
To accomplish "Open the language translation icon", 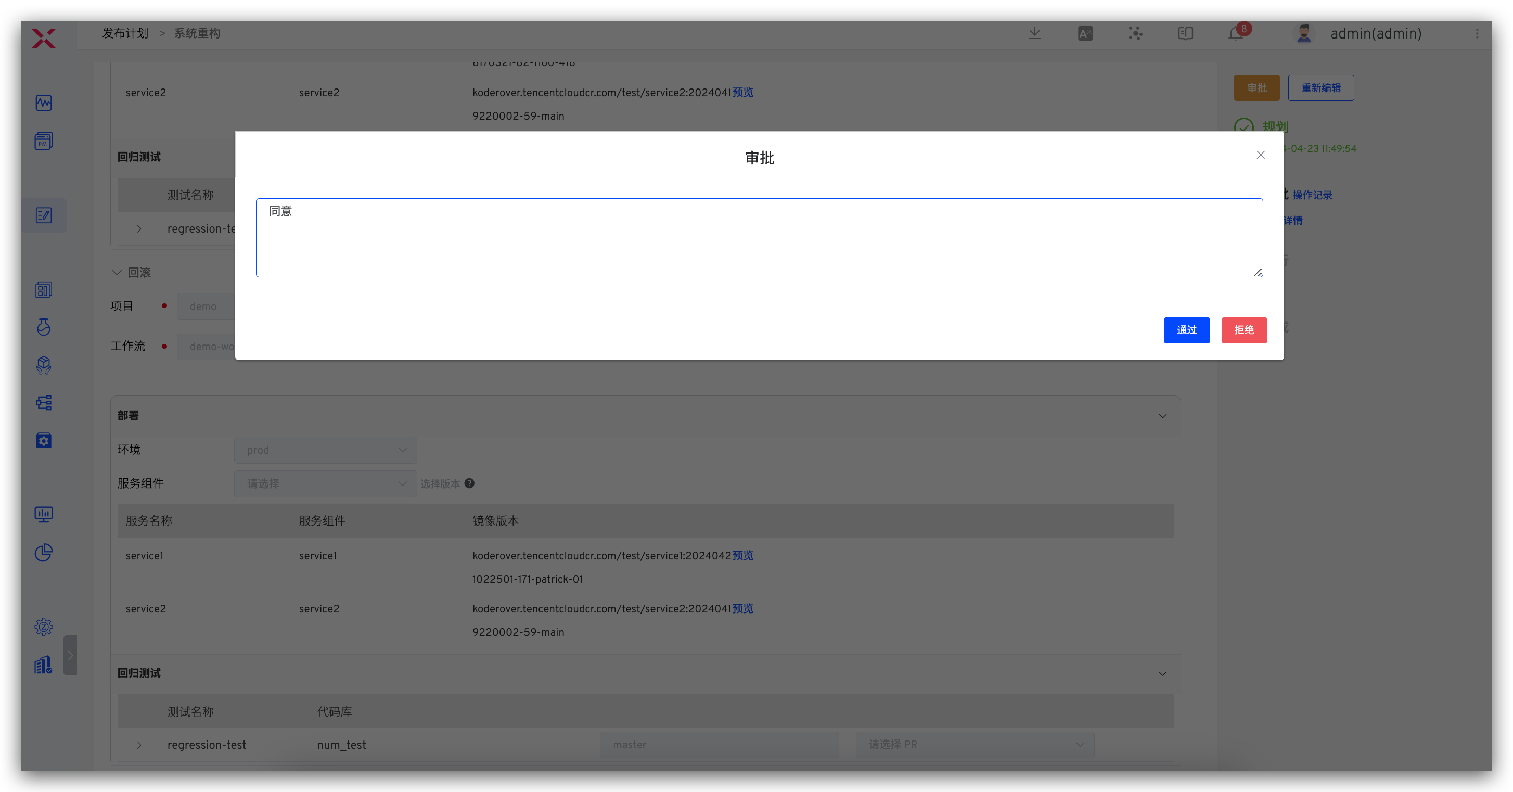I will (x=1085, y=33).
